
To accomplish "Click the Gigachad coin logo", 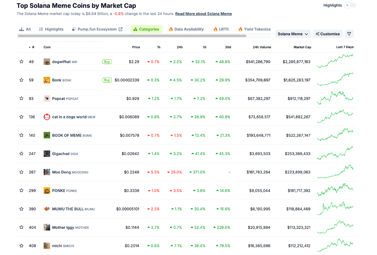I will 47,154.
